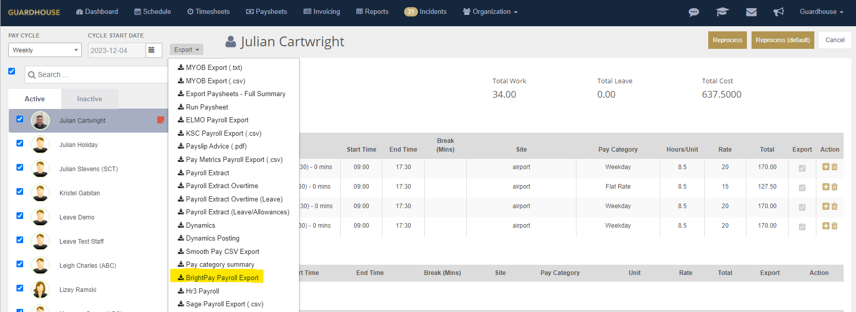Image resolution: width=856 pixels, height=312 pixels.
Task: Select BrightPay Payroll Export
Action: point(218,278)
